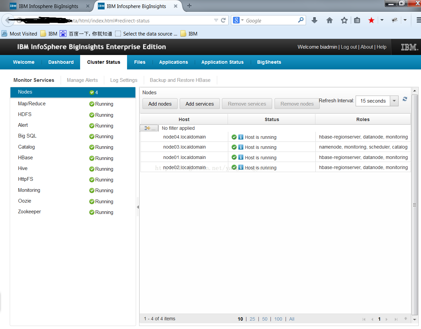
Task: Open dropdown next to red star icon
Action: pyautogui.click(x=382, y=20)
